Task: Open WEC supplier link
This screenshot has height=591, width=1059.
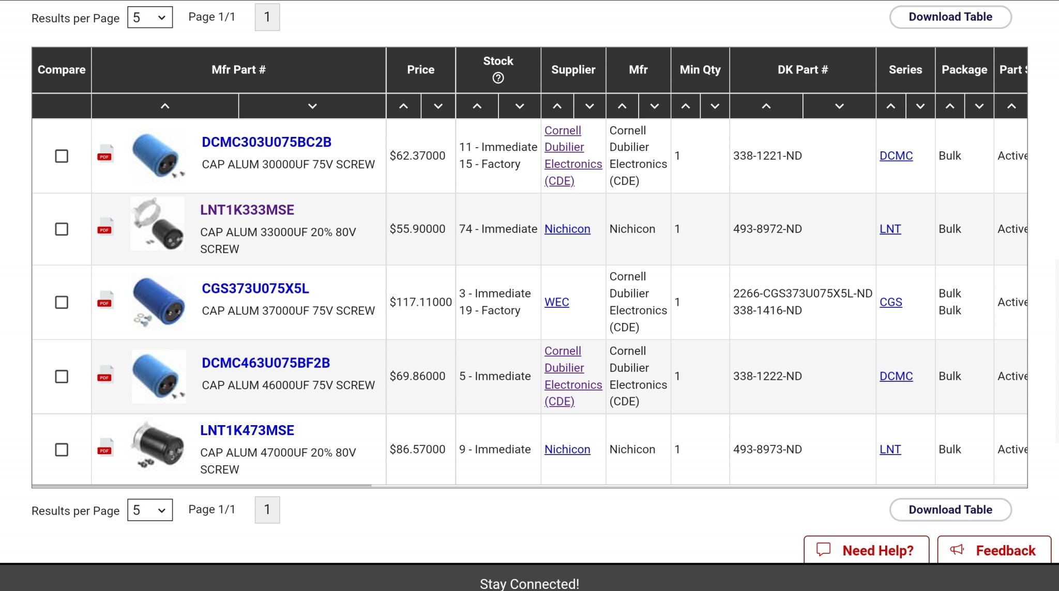Action: pos(557,302)
